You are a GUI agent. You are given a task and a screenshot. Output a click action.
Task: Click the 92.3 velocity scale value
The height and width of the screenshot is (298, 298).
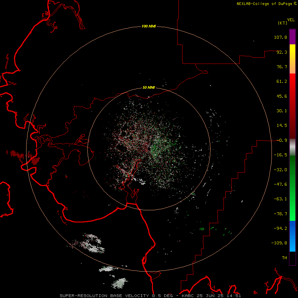point(282,52)
